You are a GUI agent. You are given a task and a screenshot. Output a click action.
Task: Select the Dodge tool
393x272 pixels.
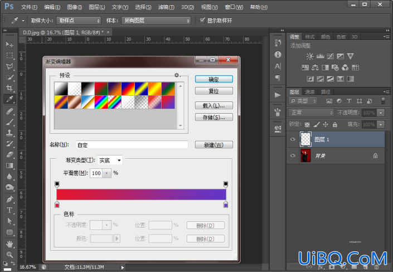pyautogui.click(x=9, y=187)
